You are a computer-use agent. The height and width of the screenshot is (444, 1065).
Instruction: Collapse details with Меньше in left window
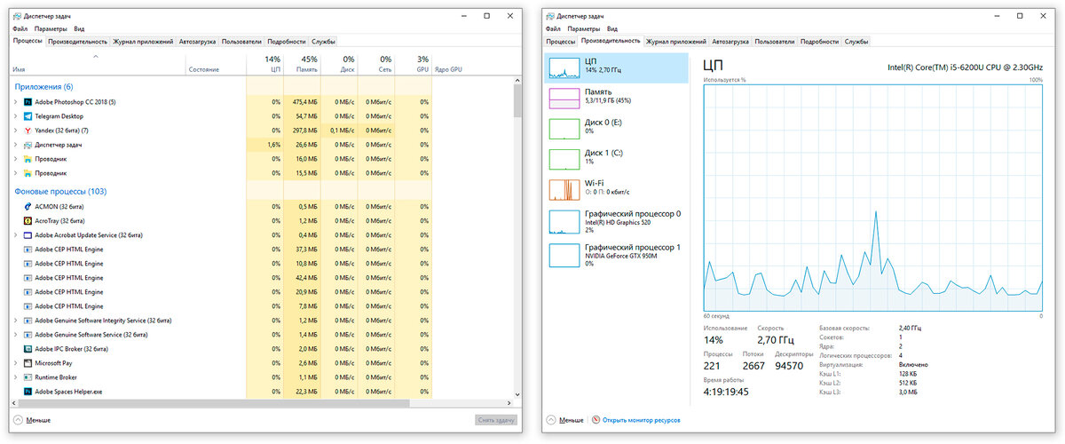(x=32, y=420)
